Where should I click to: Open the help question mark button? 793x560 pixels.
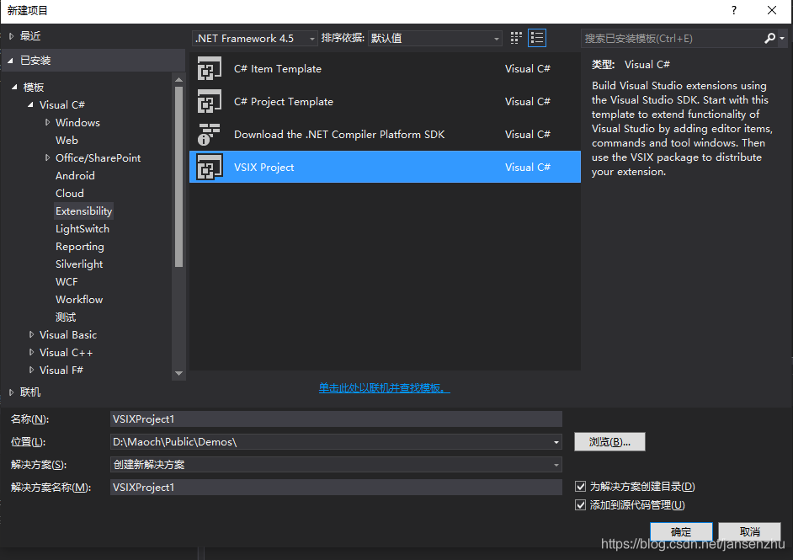(x=734, y=10)
